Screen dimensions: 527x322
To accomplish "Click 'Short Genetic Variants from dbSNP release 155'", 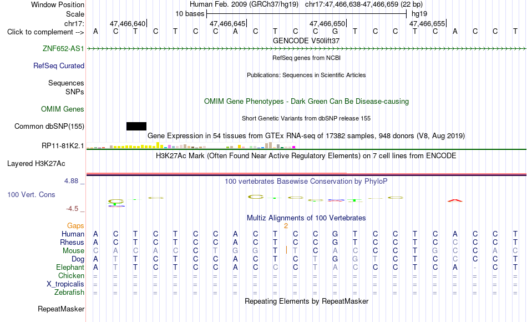I will (306, 118).
